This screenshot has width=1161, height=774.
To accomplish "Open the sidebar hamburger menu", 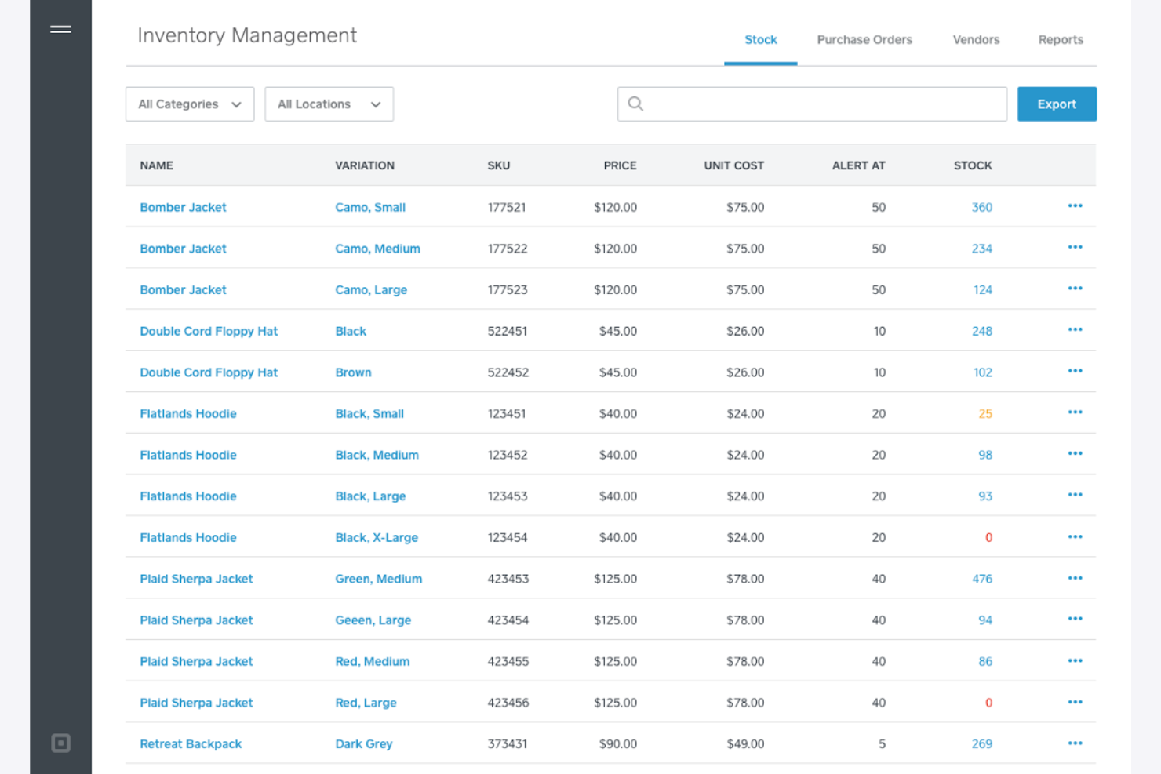I will click(x=60, y=28).
